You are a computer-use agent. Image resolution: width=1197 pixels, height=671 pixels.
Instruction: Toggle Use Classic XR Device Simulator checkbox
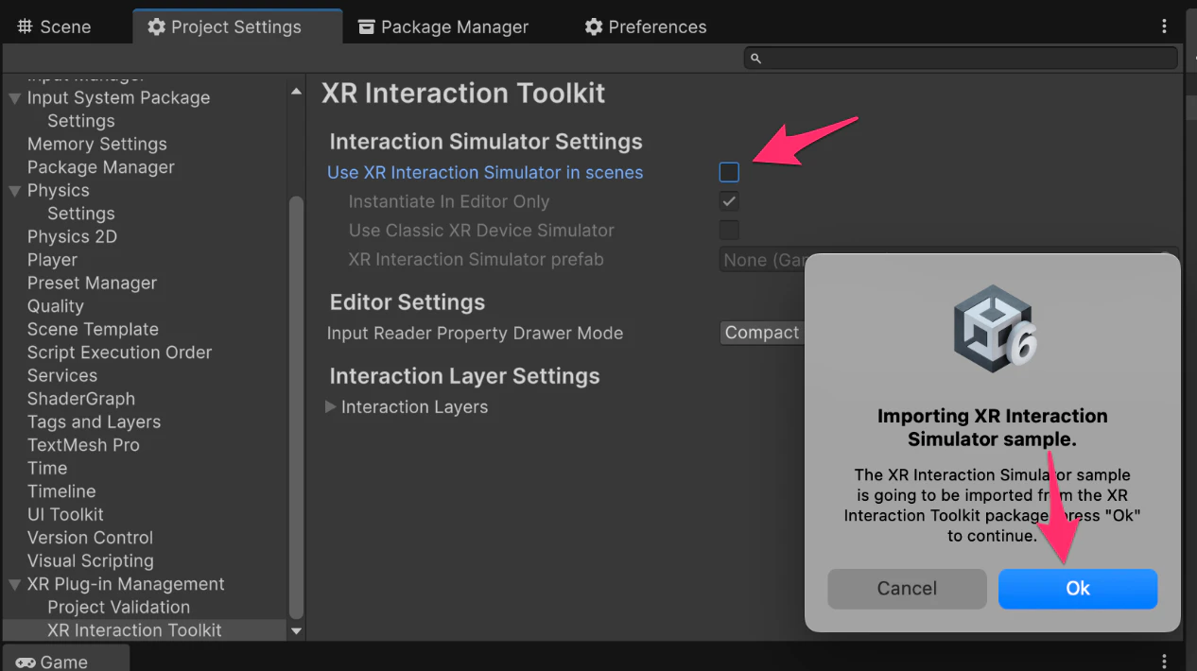[729, 230]
